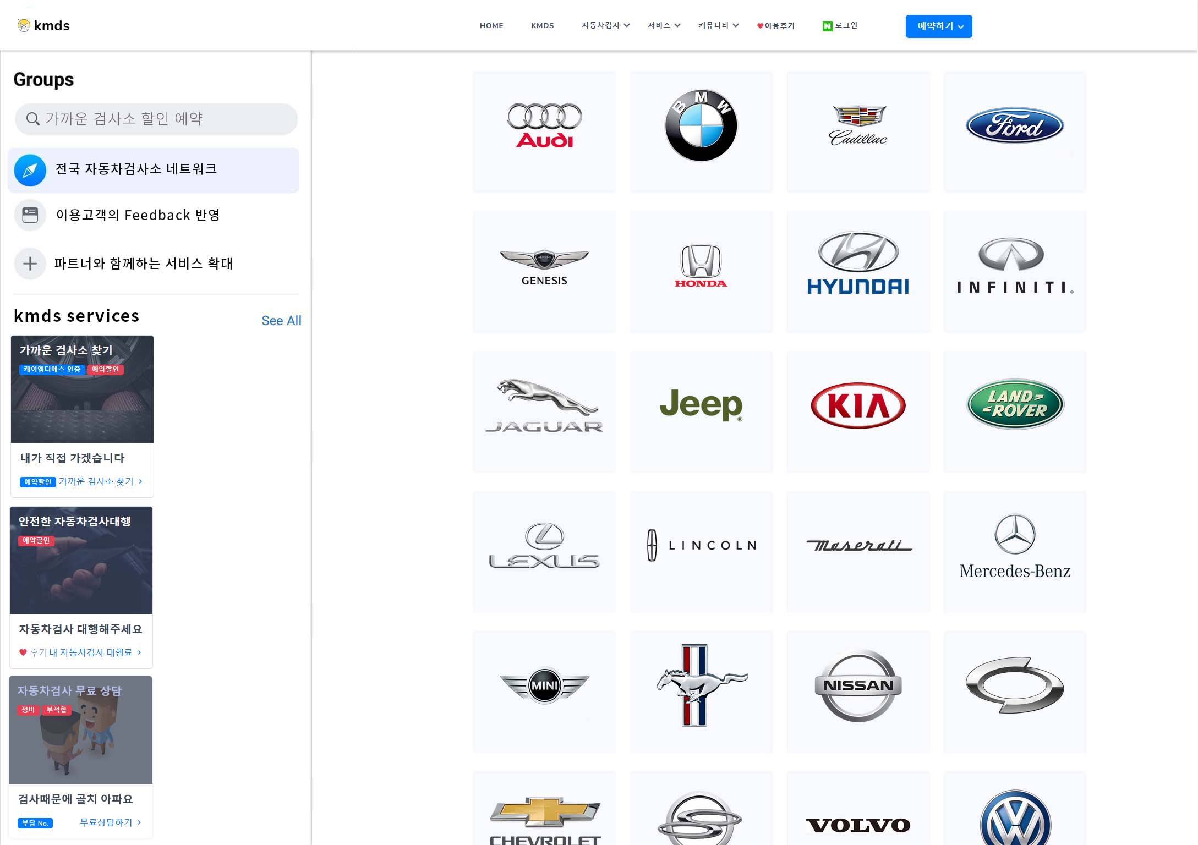The height and width of the screenshot is (845, 1198).
Task: Click the 내가 직접 가겠습니다 heading
Action: point(72,458)
